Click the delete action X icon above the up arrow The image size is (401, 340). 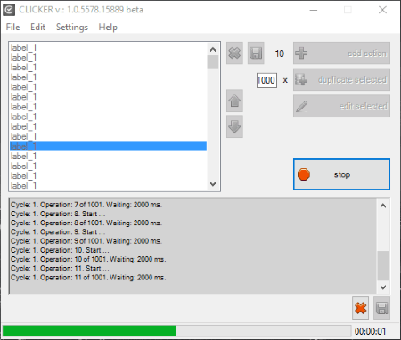234,53
